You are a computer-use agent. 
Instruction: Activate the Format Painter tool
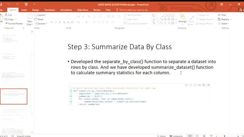coord(14,24)
